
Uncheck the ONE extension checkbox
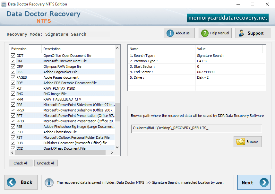[13, 61]
